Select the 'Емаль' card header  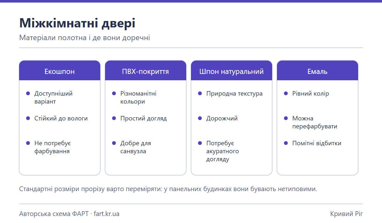coord(317,70)
